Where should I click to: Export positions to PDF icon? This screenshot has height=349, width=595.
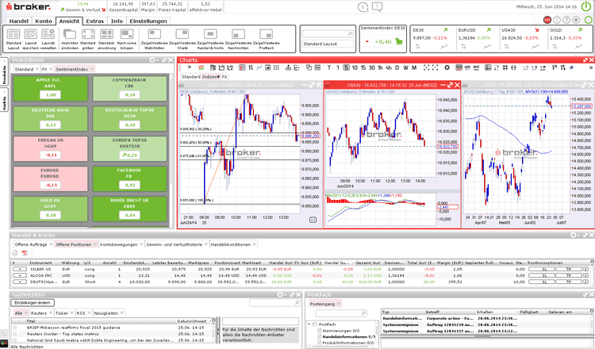pyautogui.click(x=25, y=253)
